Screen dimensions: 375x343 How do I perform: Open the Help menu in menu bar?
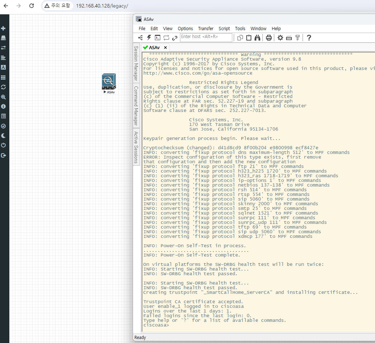[x=276, y=28]
